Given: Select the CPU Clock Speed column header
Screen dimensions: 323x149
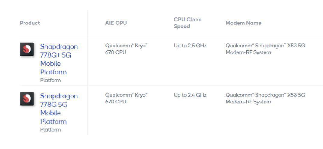Looking at the screenshot, I should (187, 23).
